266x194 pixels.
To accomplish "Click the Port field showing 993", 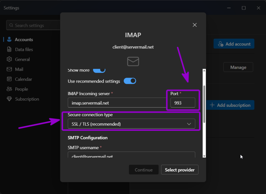I will pos(183,103).
